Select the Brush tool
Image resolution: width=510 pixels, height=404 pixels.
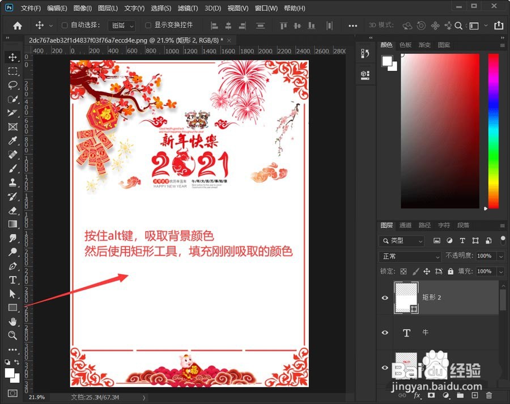click(x=12, y=168)
